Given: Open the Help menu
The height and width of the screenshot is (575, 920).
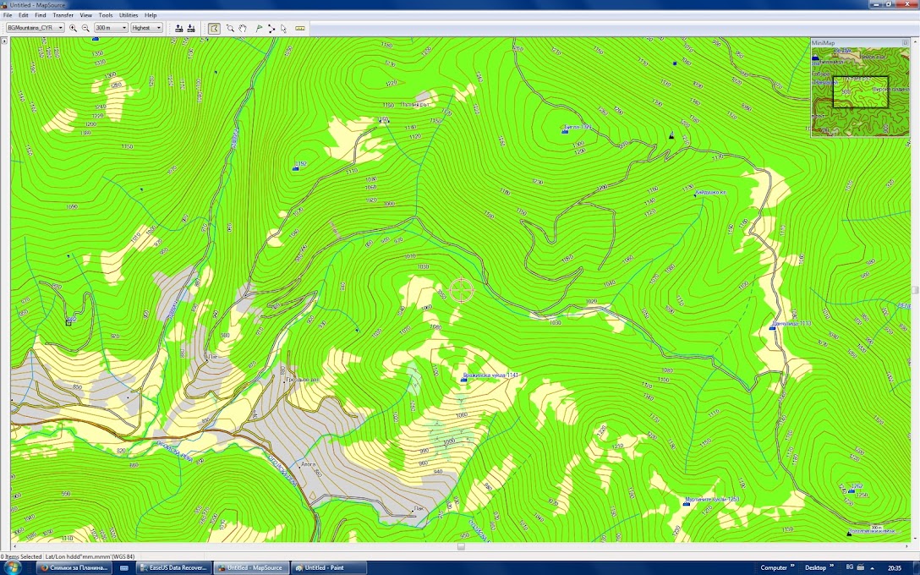Looking at the screenshot, I should click(151, 14).
